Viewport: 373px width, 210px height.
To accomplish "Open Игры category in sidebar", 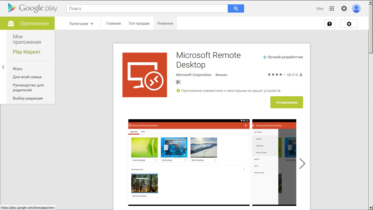I will 17,69.
